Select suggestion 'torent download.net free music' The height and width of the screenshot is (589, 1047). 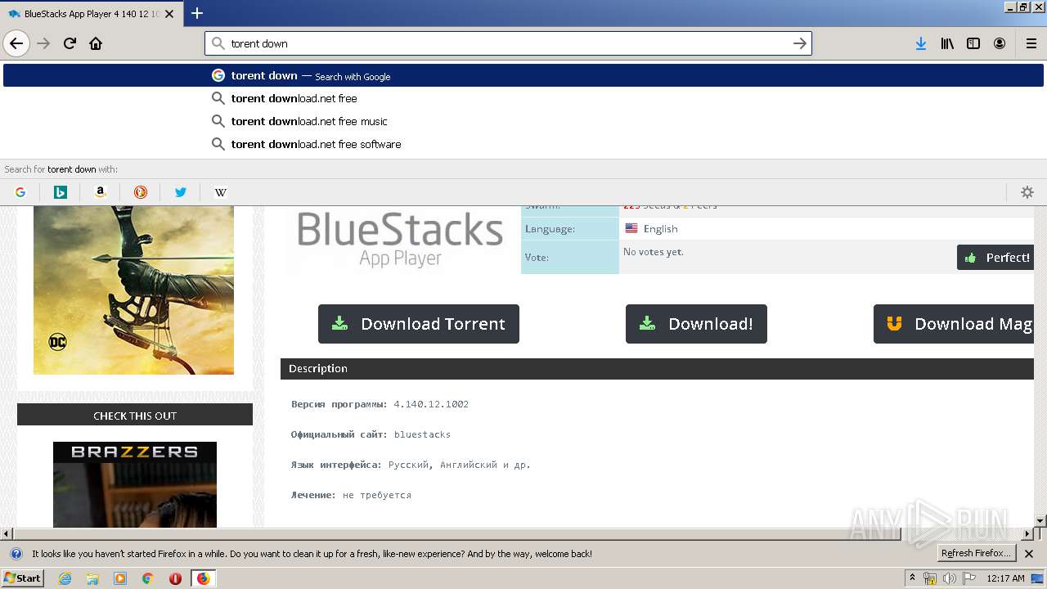point(523,121)
